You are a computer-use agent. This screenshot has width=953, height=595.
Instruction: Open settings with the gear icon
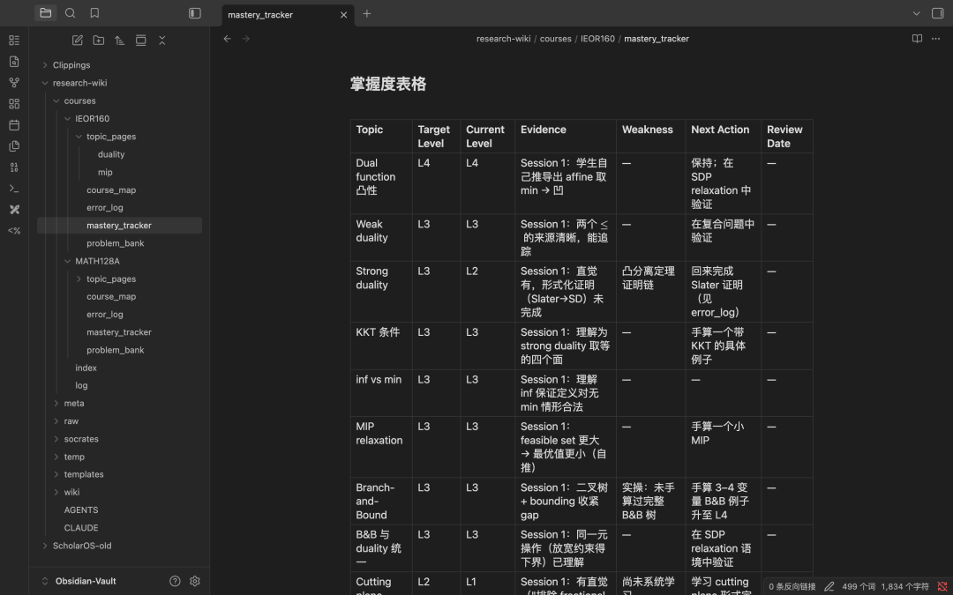point(194,581)
